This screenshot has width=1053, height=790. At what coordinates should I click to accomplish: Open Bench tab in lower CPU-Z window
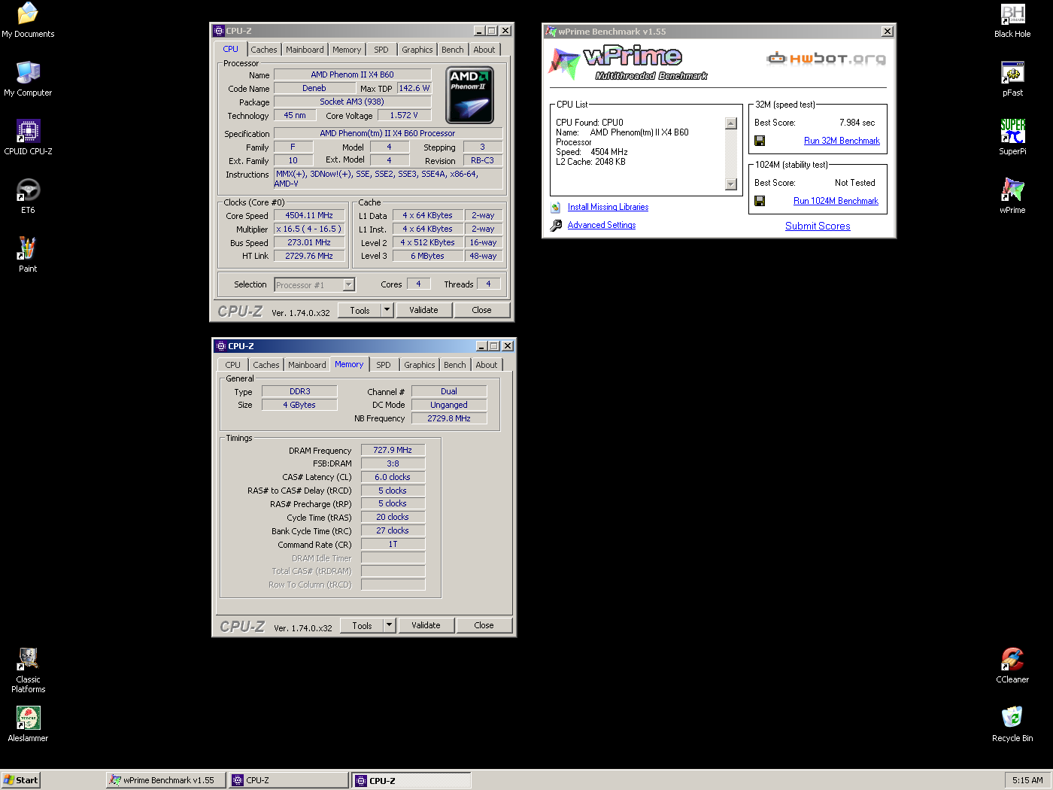coord(455,365)
